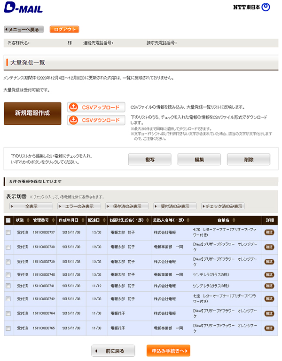This screenshot has height=361, width=282.
Task: Sort by 配達日 column arrows
Action: [104, 220]
